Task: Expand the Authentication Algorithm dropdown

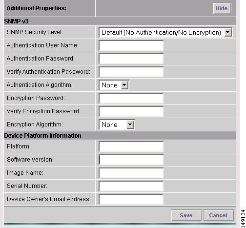Action: click(114, 85)
